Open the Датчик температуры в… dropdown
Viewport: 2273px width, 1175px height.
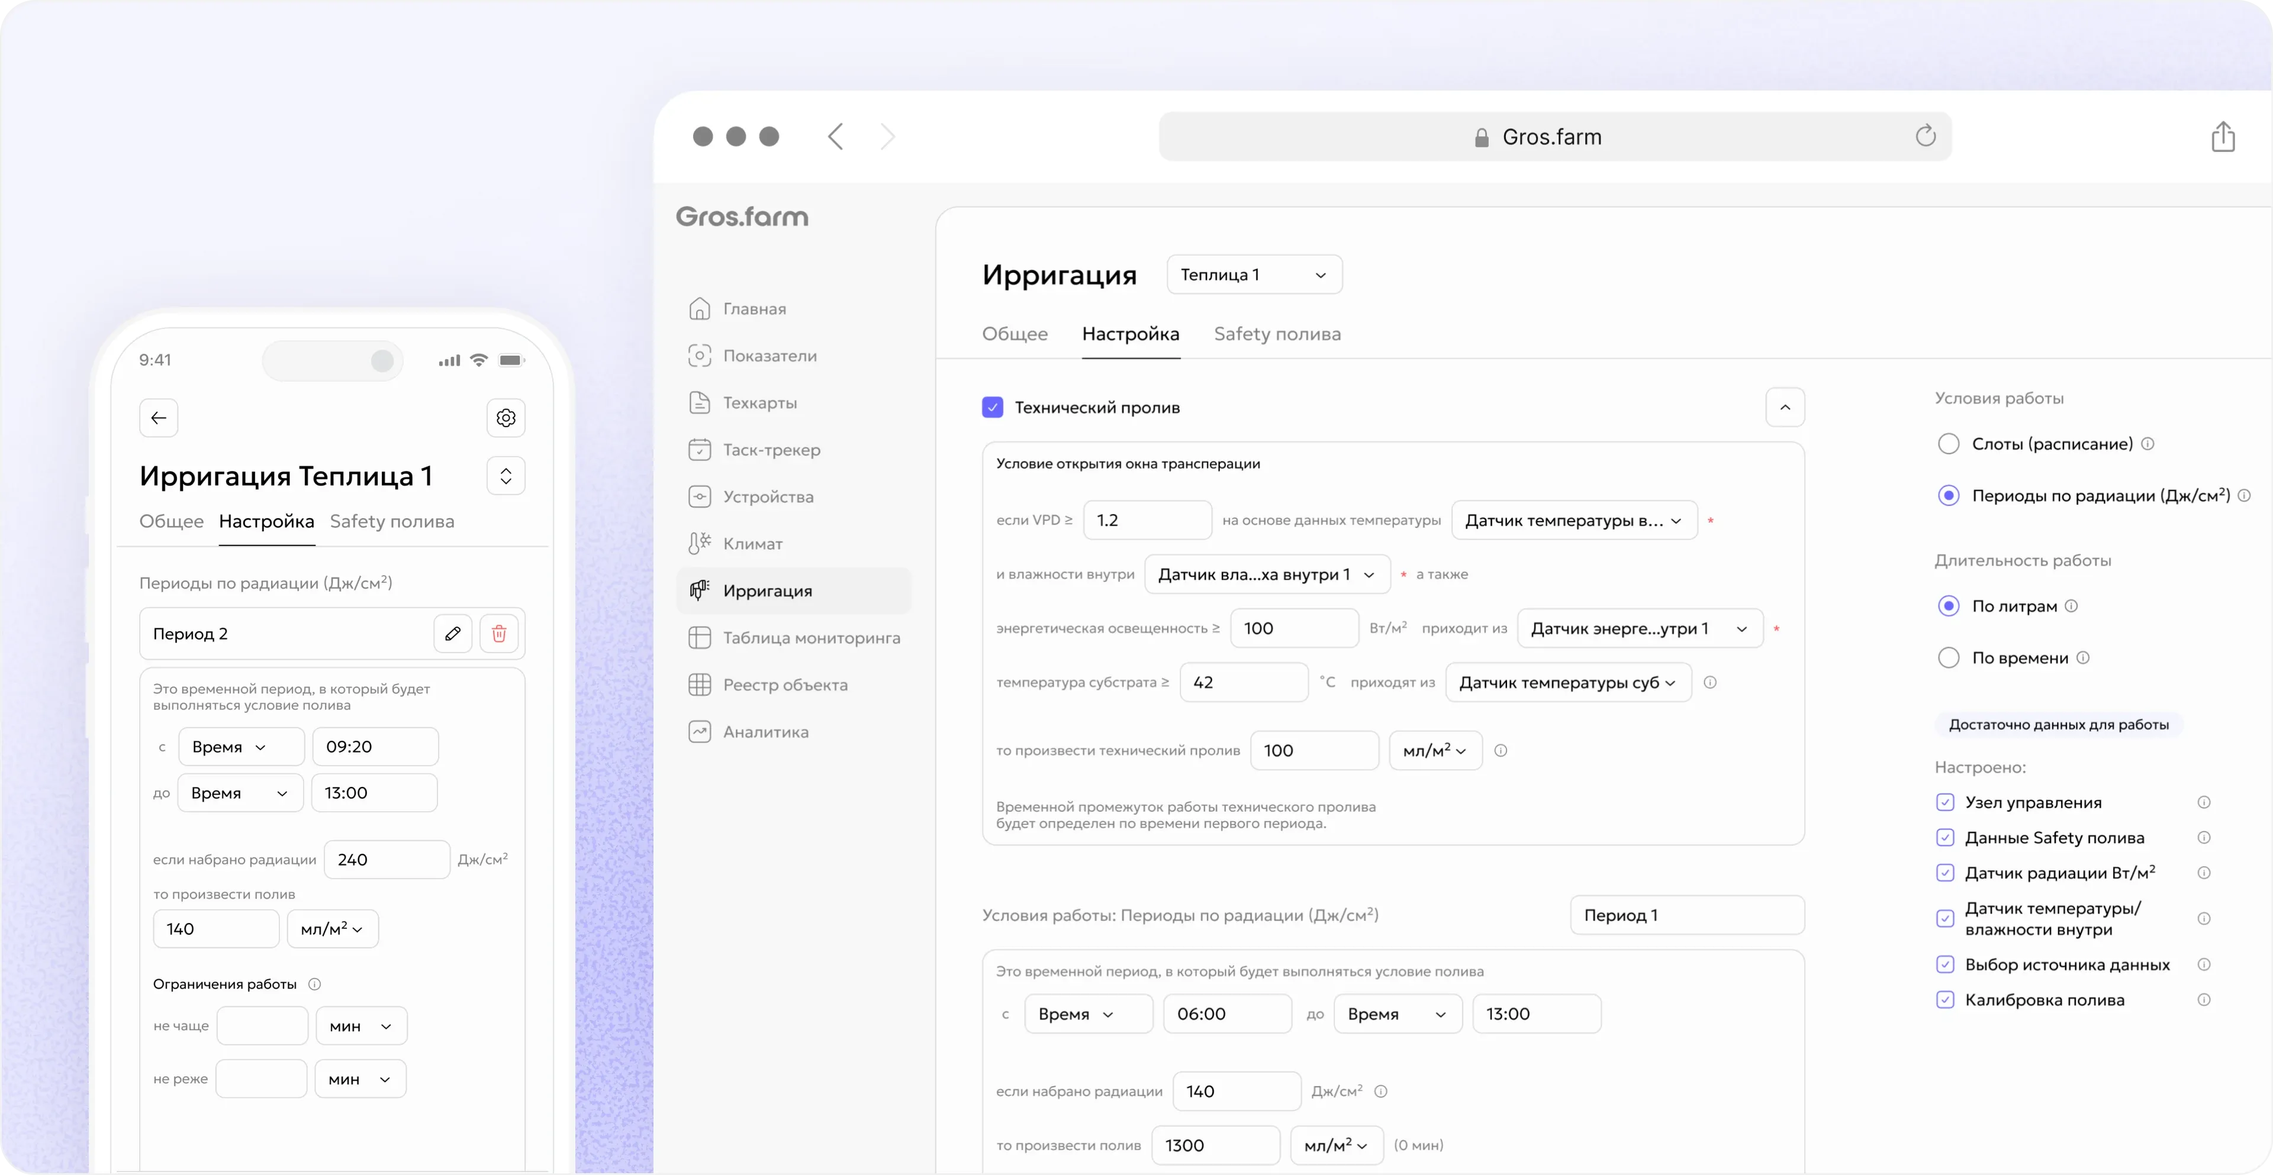pos(1573,521)
